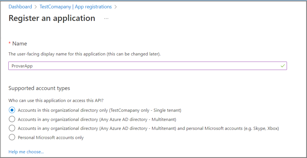
Task: Select the Azure AD Multitenant only radio button
Action: [12, 119]
